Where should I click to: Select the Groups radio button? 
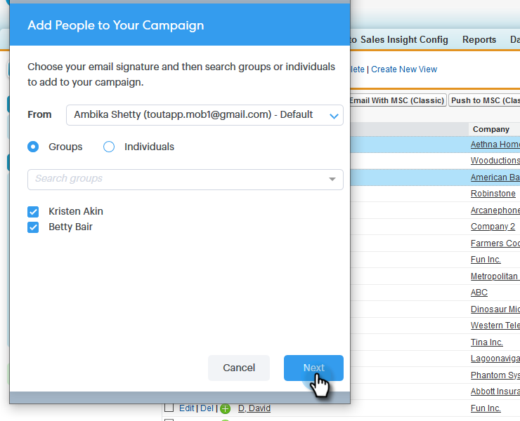click(33, 147)
